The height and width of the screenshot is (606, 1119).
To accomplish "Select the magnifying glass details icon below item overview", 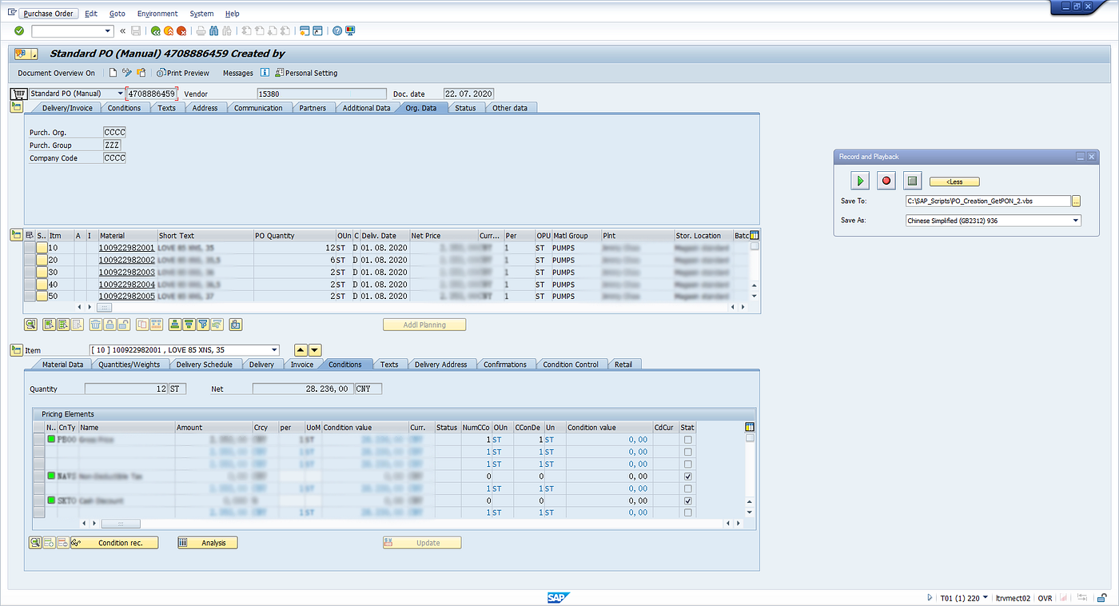I will [32, 324].
